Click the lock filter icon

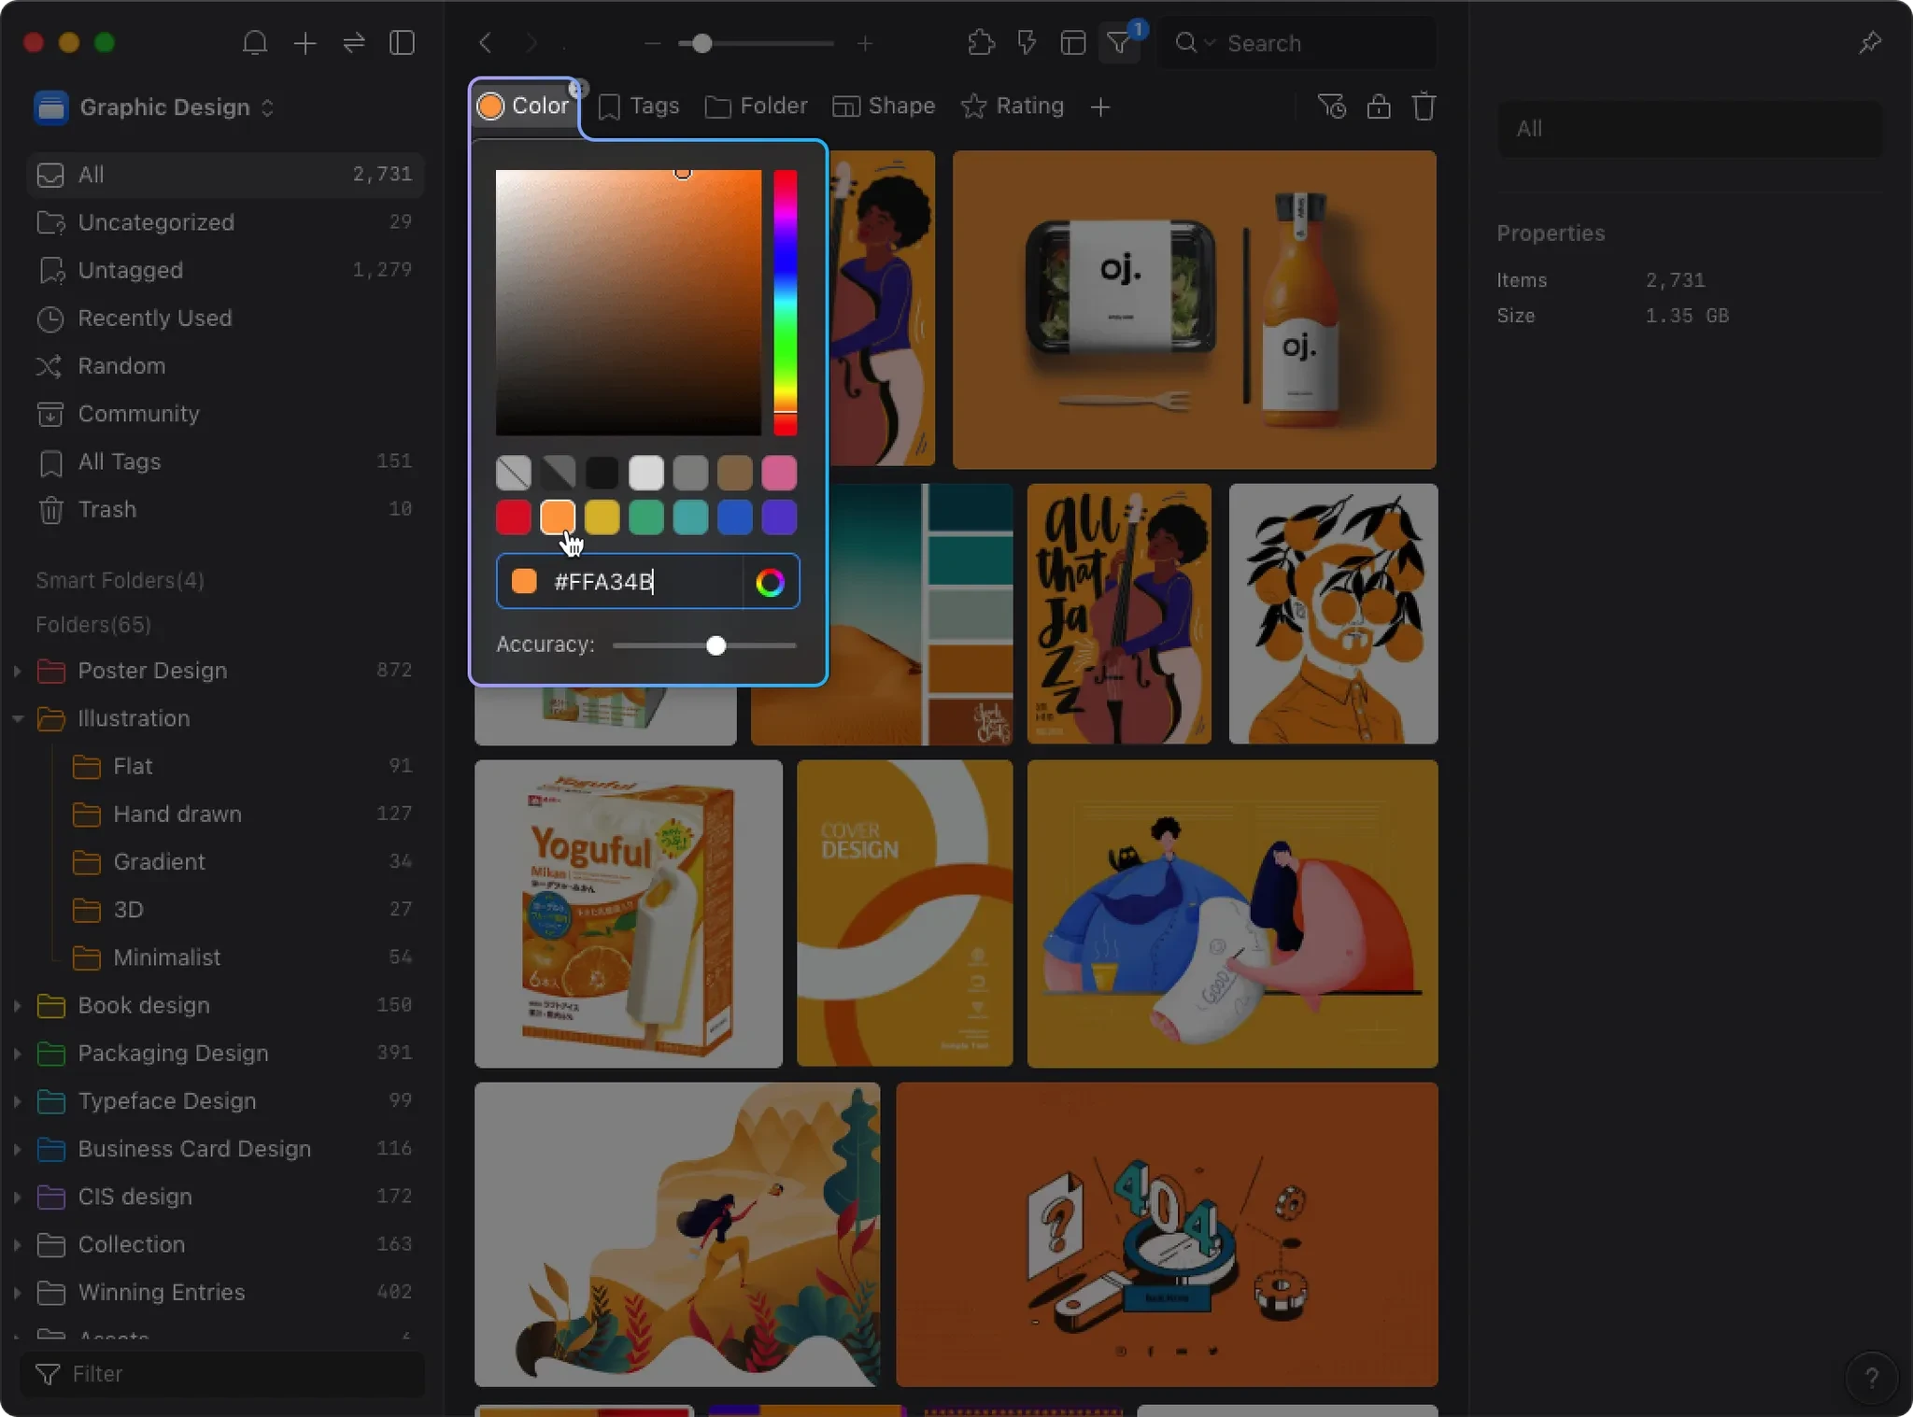click(1379, 106)
